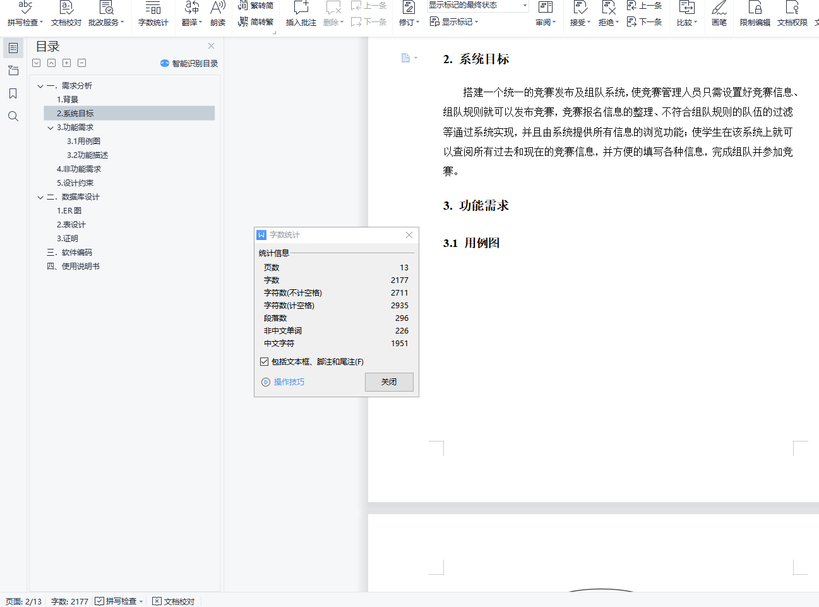This screenshot has width=819, height=607.
Task: Select 4.非功能需求 in the outline
Action: 79,169
